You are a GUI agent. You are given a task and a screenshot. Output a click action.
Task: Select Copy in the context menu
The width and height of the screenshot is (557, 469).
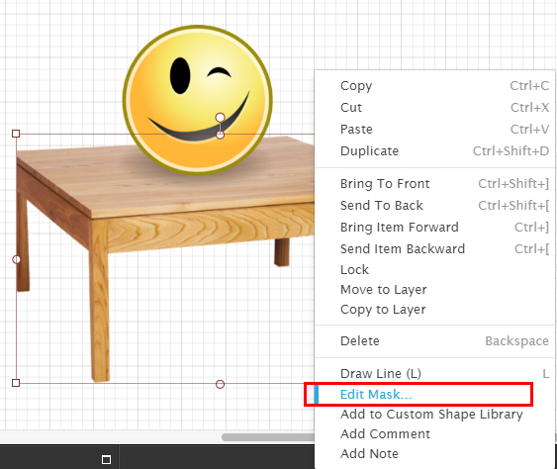click(434, 86)
